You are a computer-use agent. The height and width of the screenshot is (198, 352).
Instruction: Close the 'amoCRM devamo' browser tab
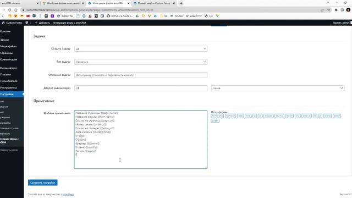coord(37,3)
